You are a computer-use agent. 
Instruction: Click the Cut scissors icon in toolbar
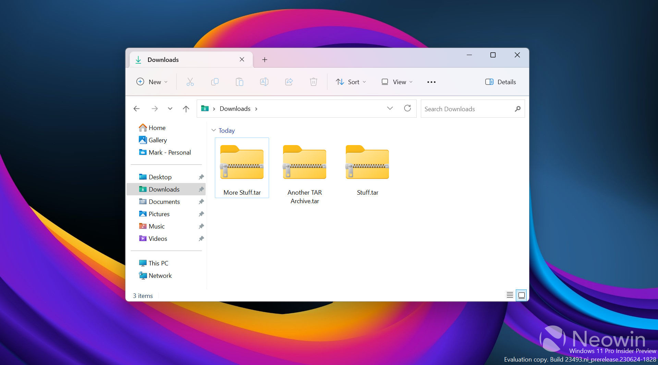coord(190,82)
